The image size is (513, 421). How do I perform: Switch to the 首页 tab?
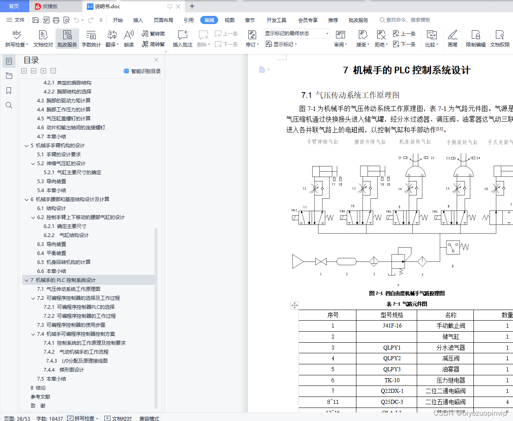pos(14,6)
